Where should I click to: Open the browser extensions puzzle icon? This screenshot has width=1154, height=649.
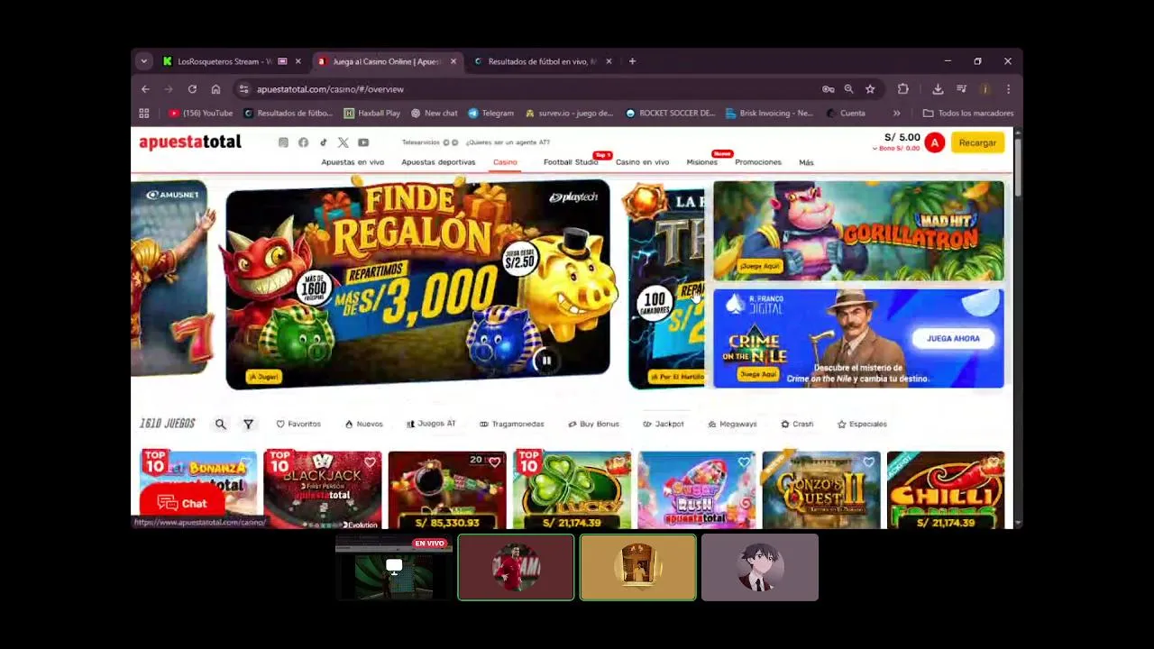(x=902, y=89)
